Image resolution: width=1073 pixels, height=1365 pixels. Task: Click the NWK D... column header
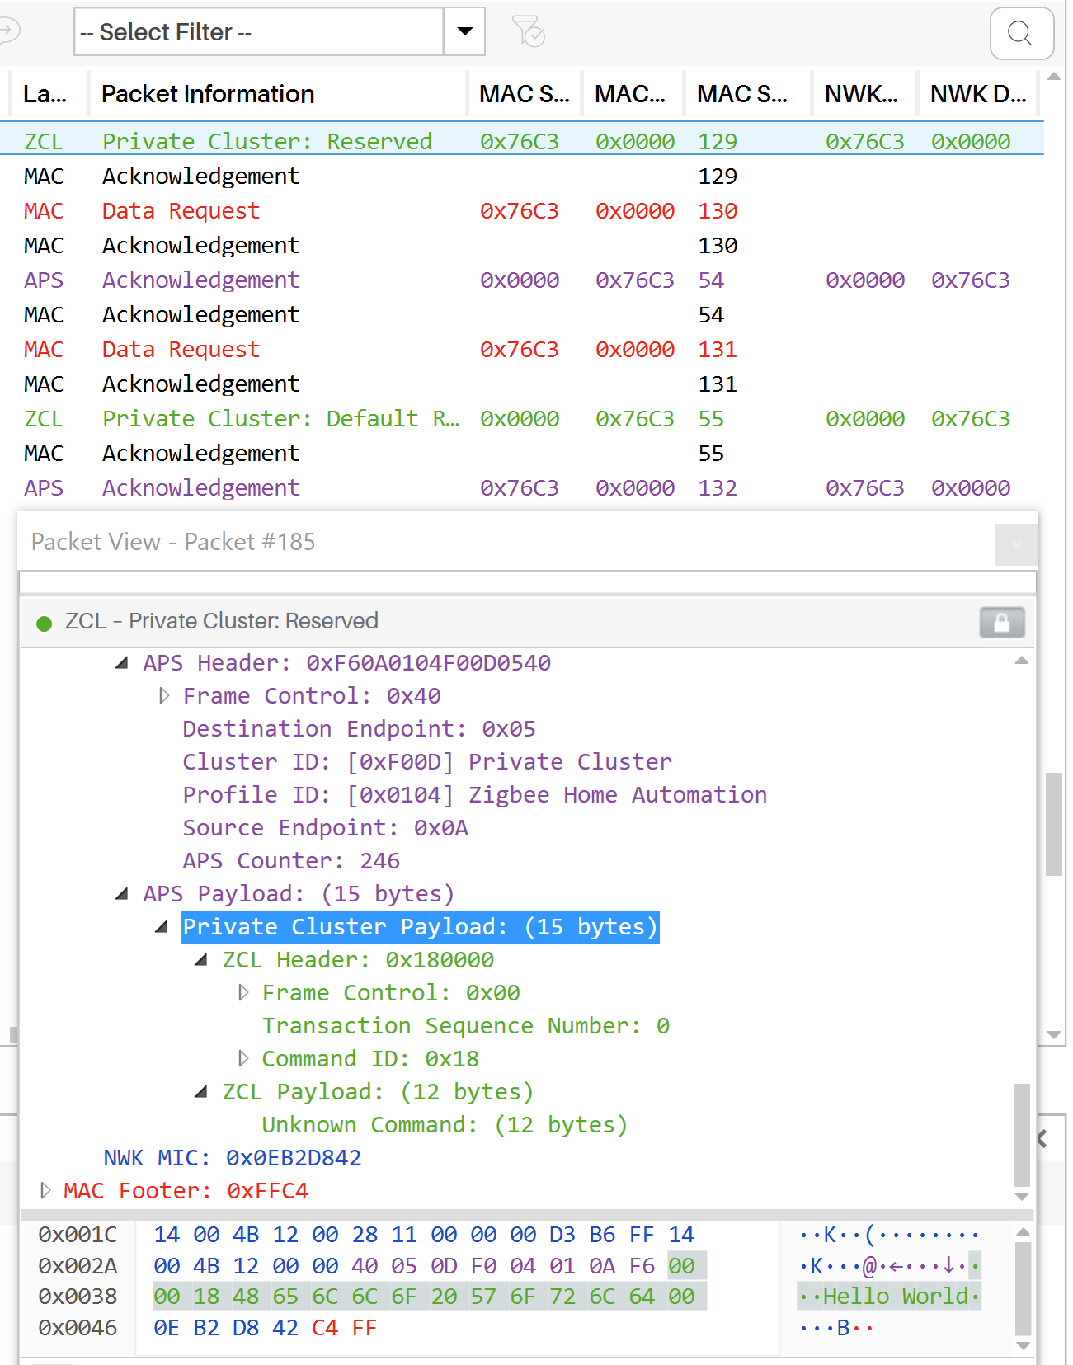point(977,95)
